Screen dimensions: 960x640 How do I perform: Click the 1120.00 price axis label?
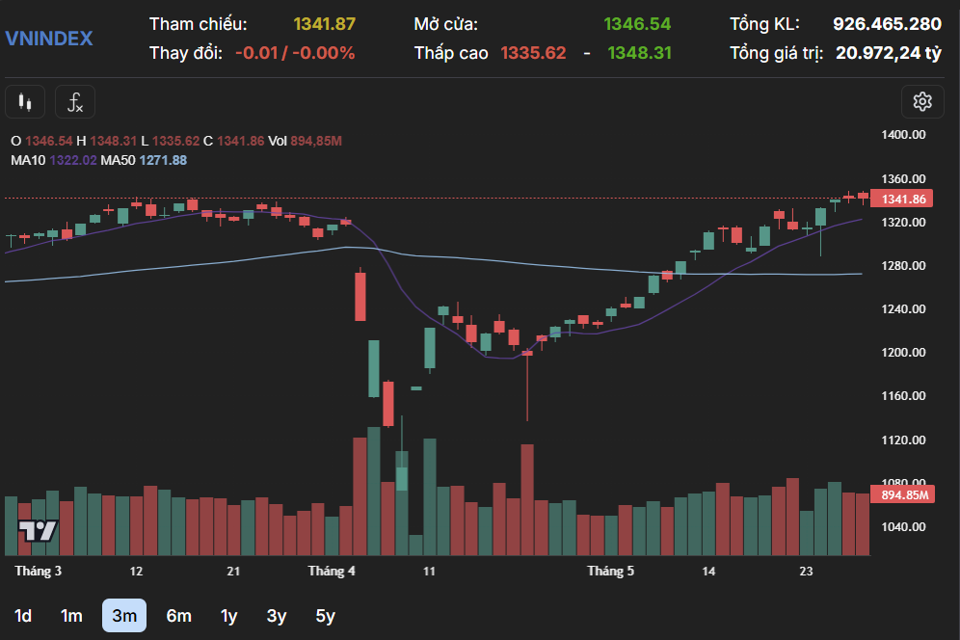(904, 440)
